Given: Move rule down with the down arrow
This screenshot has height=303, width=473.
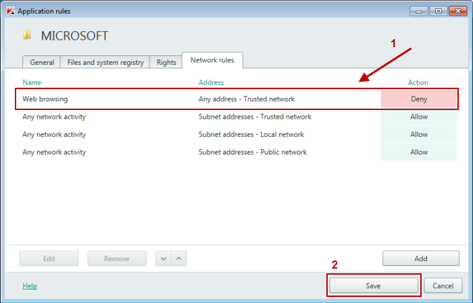Looking at the screenshot, I should click(x=164, y=258).
